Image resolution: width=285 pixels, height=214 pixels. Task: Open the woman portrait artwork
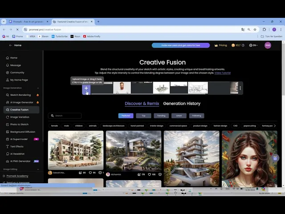(x=249, y=159)
